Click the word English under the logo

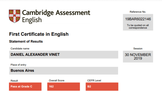point(32,20)
